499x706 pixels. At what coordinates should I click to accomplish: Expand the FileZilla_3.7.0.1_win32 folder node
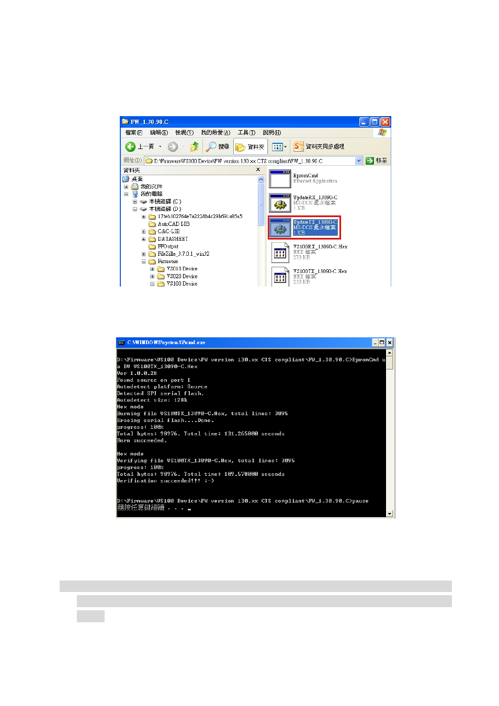click(x=144, y=254)
